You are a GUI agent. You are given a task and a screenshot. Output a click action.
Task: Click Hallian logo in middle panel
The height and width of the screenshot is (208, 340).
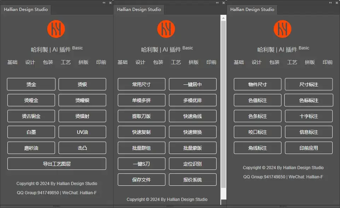tap(166, 29)
